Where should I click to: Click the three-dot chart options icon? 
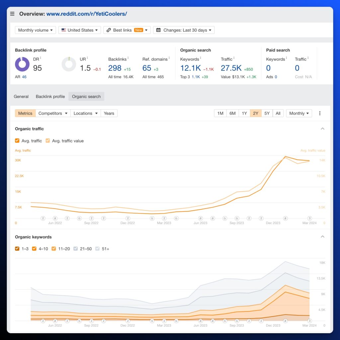320,113
